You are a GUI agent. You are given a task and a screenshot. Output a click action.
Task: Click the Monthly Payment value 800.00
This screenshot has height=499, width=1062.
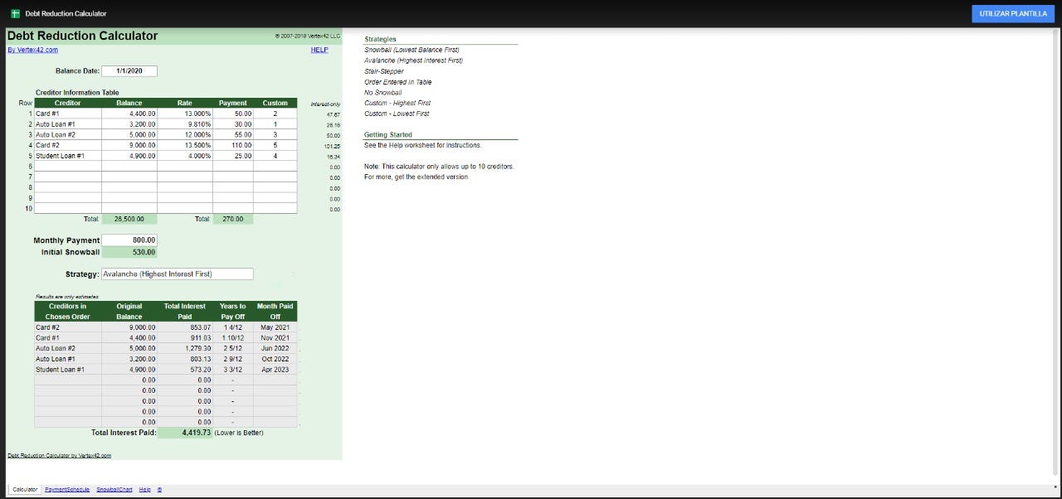click(x=129, y=240)
